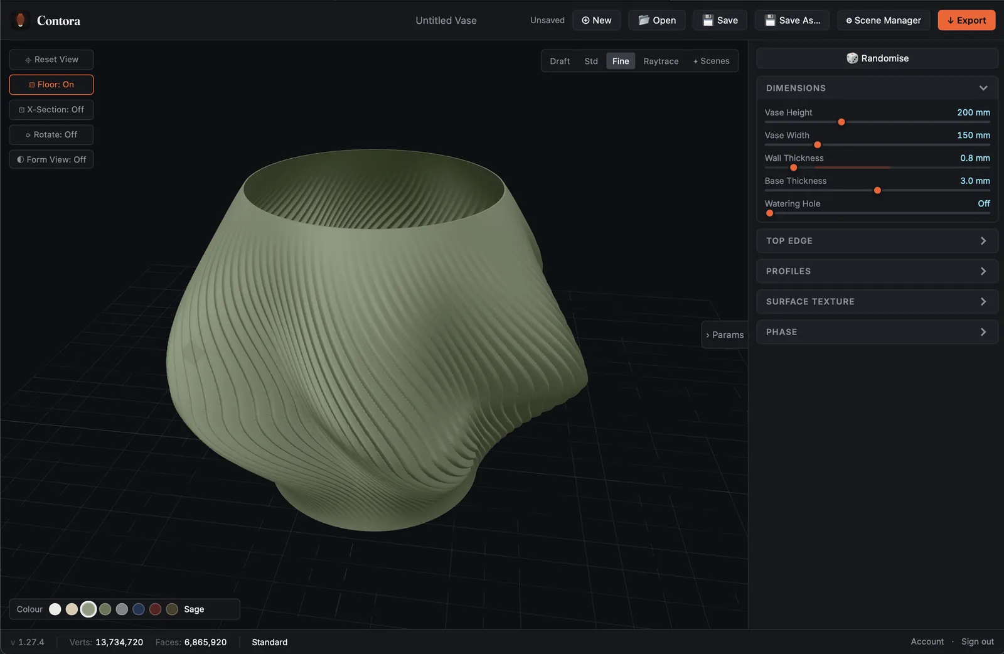Pick the dark red colour swatch

click(156, 609)
